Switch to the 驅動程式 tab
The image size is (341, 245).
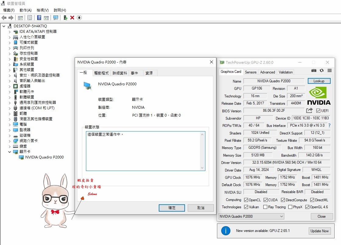[101, 73]
